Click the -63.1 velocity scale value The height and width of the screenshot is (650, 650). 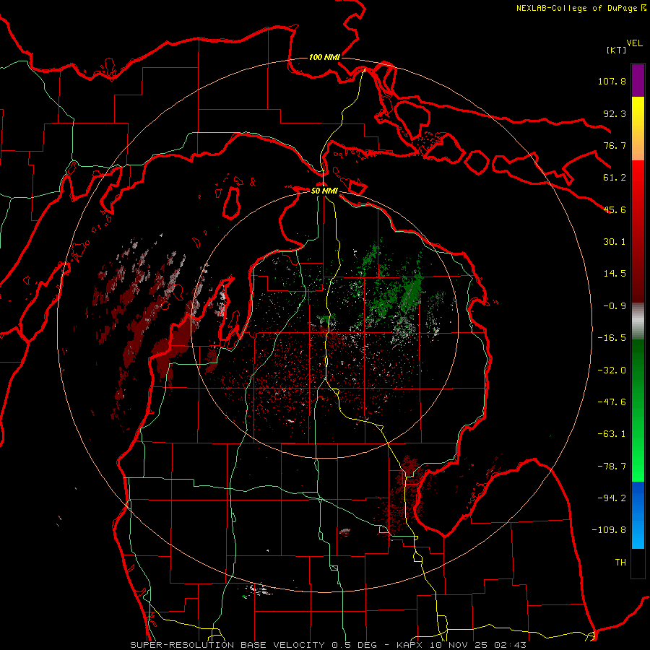coord(612,434)
